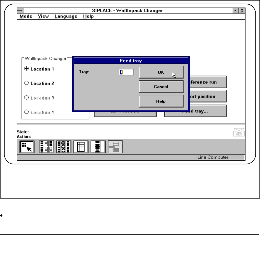Cancel the Feed tray dialog
The image size is (260, 258).
(x=161, y=87)
